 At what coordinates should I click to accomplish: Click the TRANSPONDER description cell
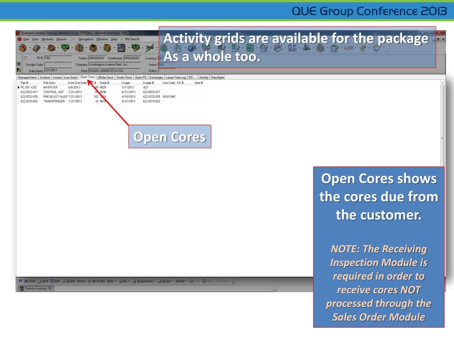[54, 101]
